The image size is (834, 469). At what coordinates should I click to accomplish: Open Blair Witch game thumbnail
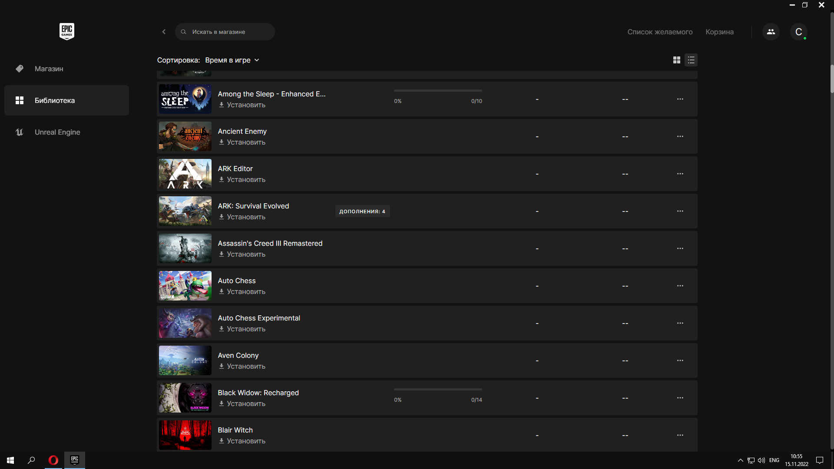tap(185, 435)
